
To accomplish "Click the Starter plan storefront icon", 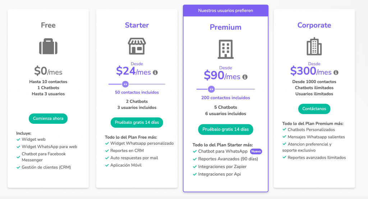I will [x=137, y=46].
